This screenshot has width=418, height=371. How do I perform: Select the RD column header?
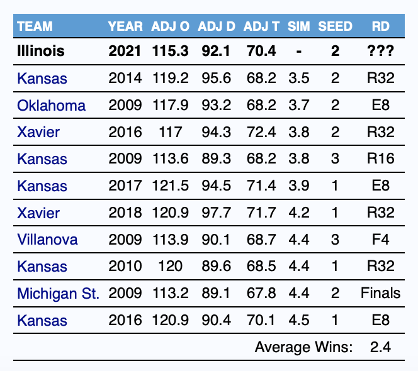pos(381,26)
